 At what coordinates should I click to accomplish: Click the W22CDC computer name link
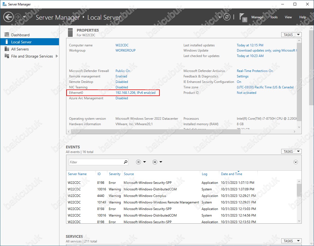tap(122, 45)
